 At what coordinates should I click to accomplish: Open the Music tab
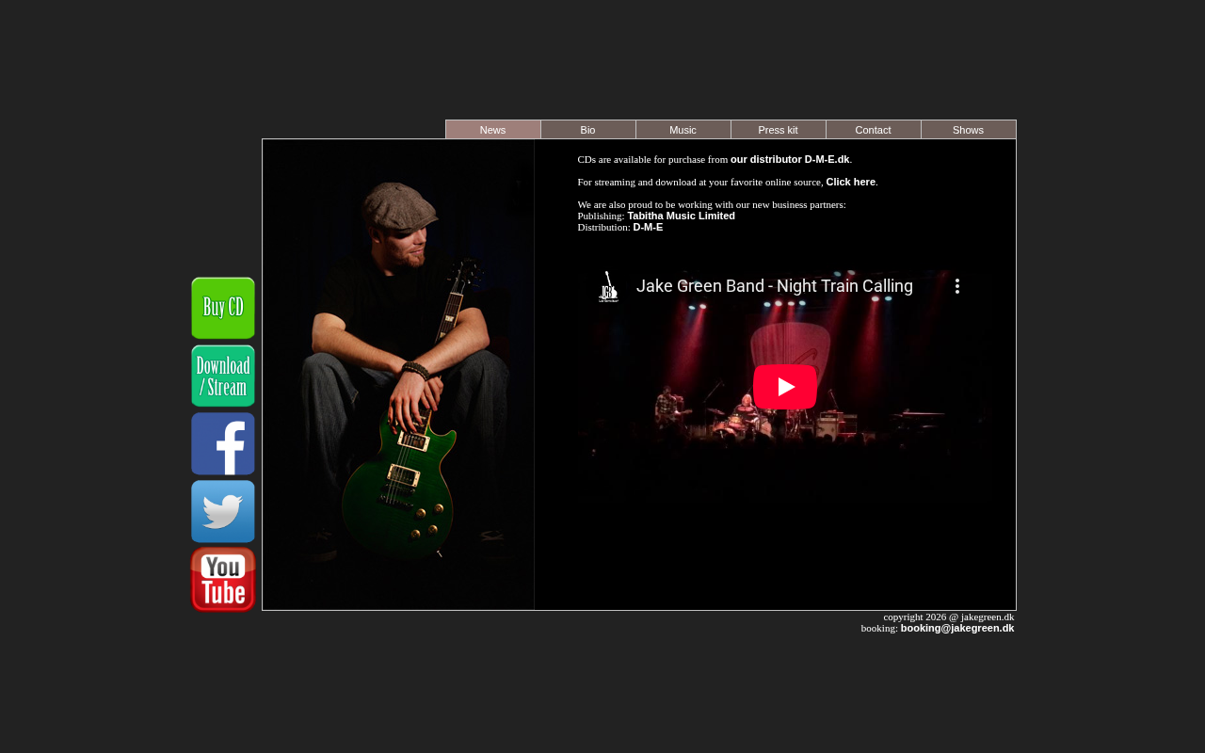pos(683,130)
